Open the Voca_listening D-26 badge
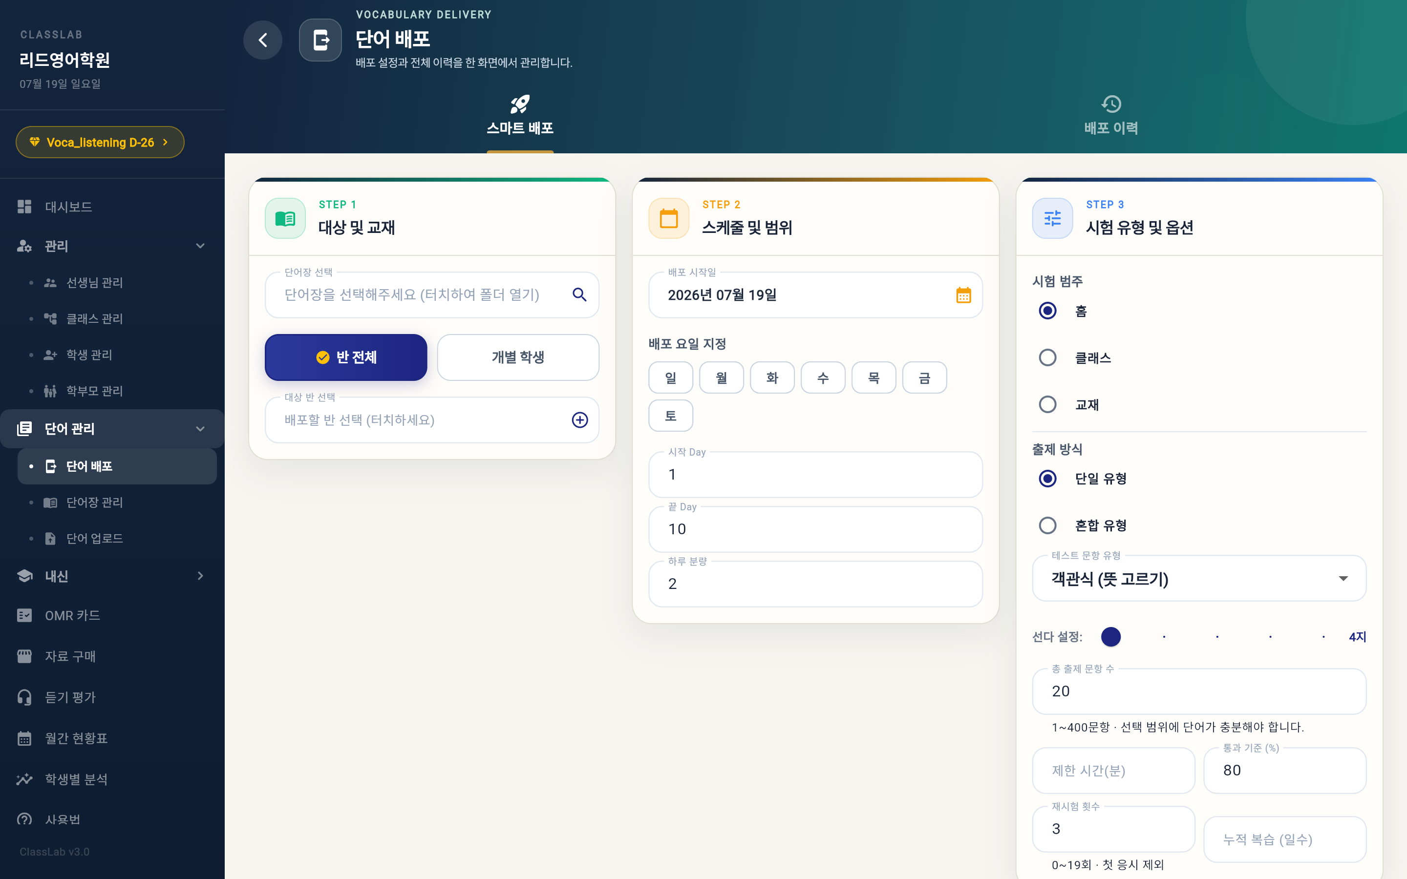 pyautogui.click(x=100, y=142)
